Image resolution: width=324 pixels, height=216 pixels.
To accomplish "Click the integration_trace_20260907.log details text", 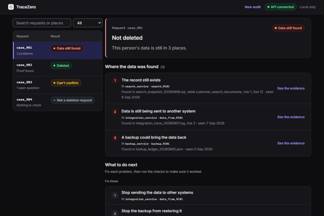I will pyautogui.click(x=173, y=123).
